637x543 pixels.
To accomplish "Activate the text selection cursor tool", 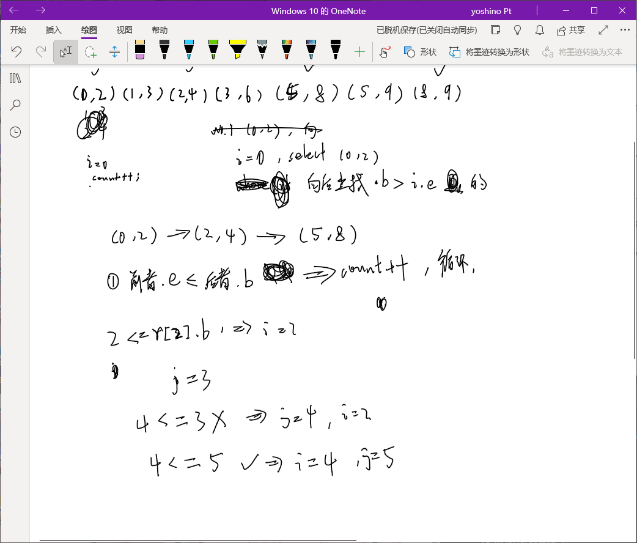I will (x=65, y=51).
